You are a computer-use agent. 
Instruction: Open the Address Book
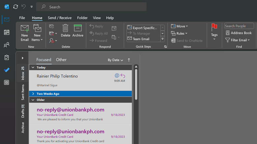pos(239,33)
